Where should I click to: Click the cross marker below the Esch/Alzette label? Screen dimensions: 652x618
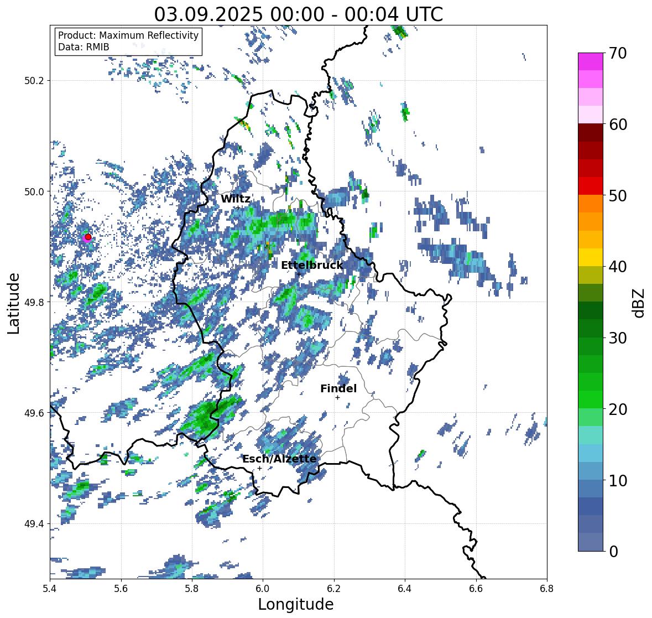[x=259, y=468]
